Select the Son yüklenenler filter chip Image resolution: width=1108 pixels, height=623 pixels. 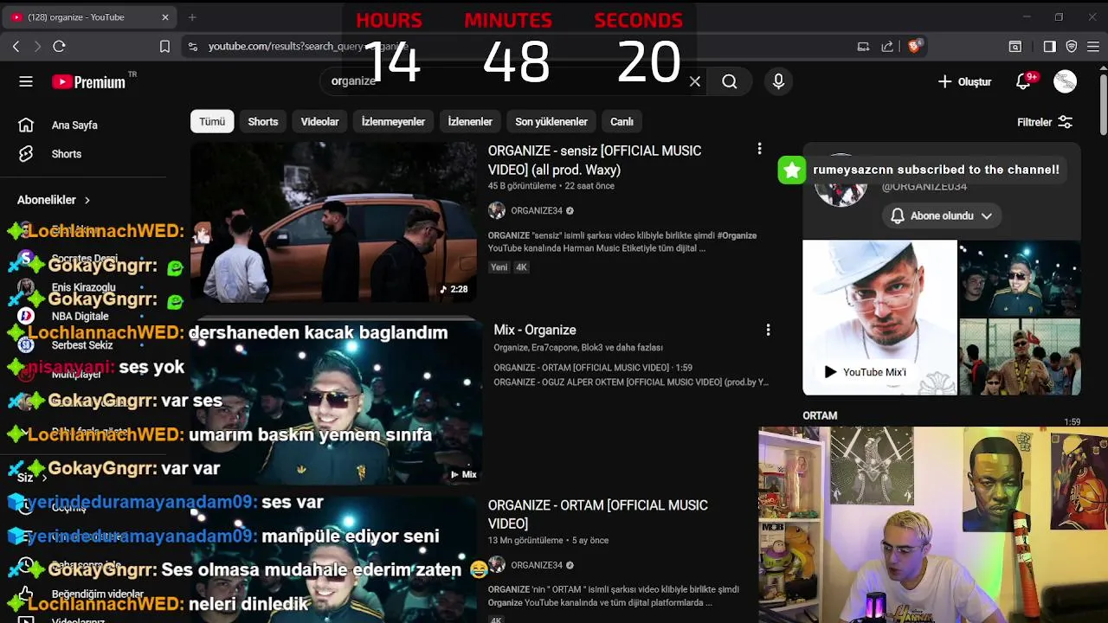tap(551, 122)
